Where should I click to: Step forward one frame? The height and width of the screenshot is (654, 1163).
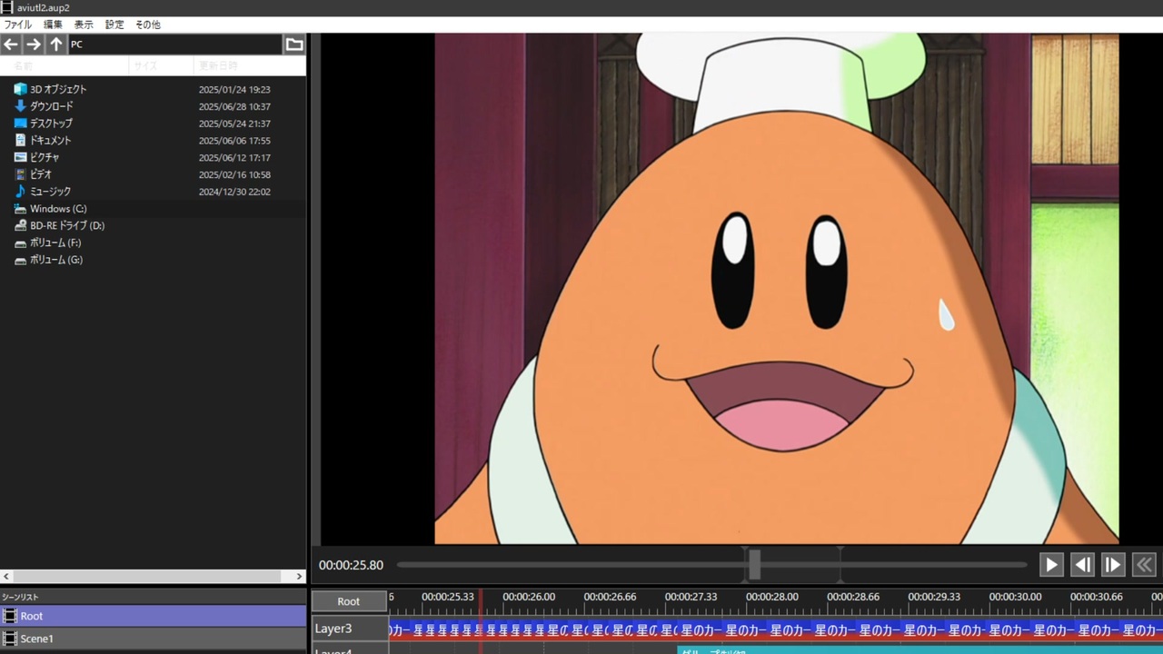[1113, 565]
